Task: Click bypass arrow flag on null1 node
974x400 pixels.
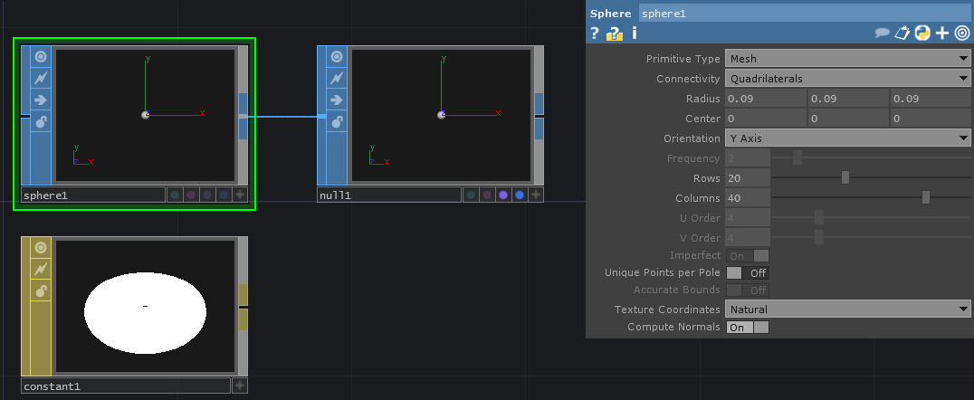Action: coord(337,100)
